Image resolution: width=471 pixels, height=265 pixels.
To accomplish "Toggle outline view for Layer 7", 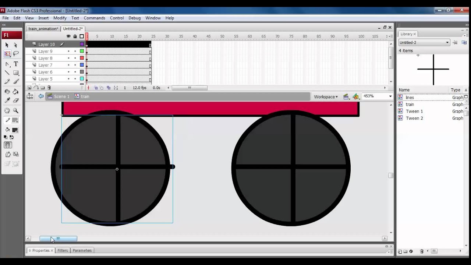I will point(82,65).
